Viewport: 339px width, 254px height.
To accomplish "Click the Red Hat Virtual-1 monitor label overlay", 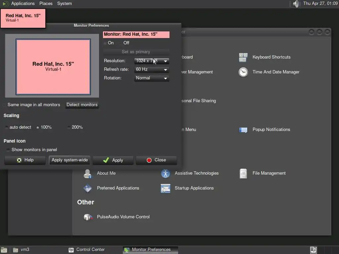I will (x=23, y=18).
